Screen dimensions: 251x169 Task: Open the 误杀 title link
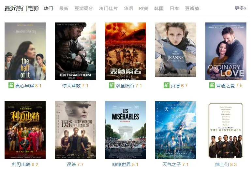coord(71,164)
